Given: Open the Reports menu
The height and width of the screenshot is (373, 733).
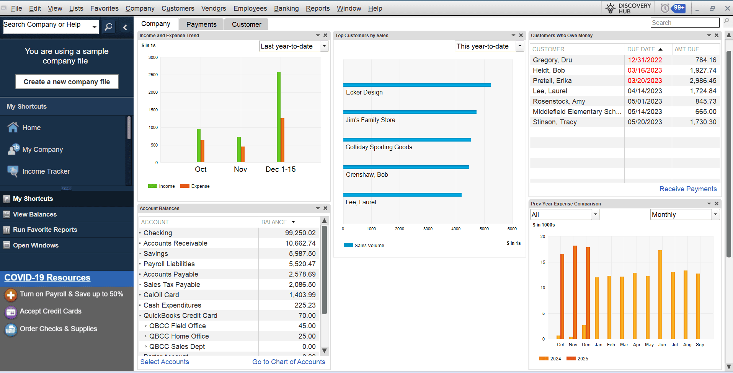Looking at the screenshot, I should pyautogui.click(x=318, y=8).
